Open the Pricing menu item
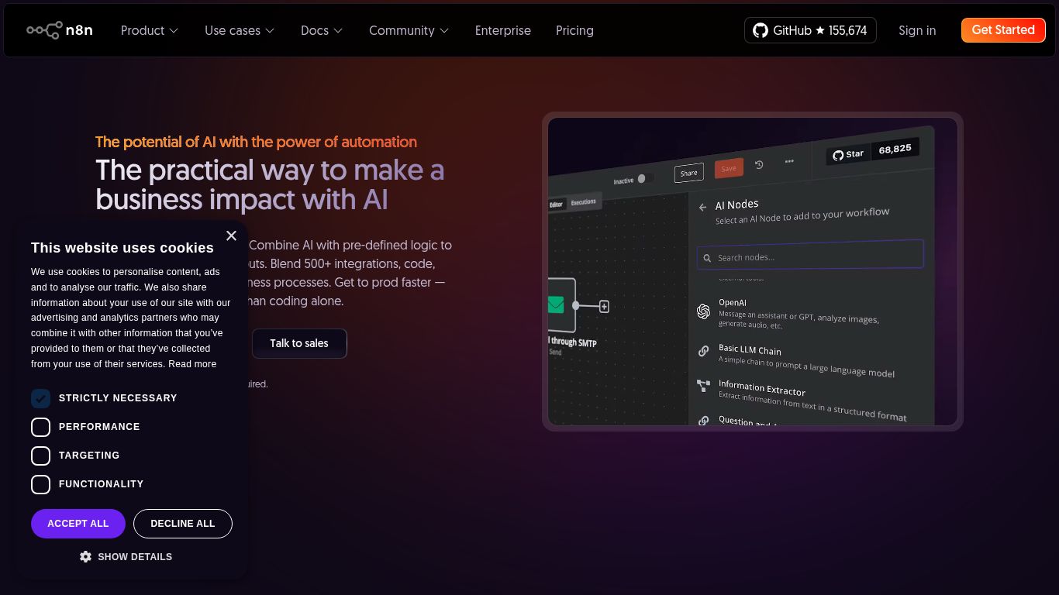1059x595 pixels. click(574, 31)
